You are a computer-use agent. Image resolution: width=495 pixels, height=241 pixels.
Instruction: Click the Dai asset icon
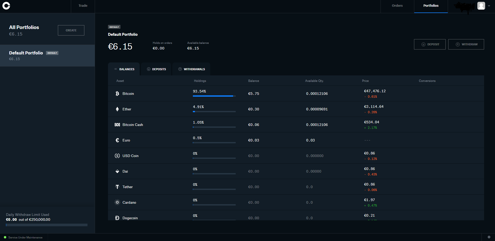point(117,171)
